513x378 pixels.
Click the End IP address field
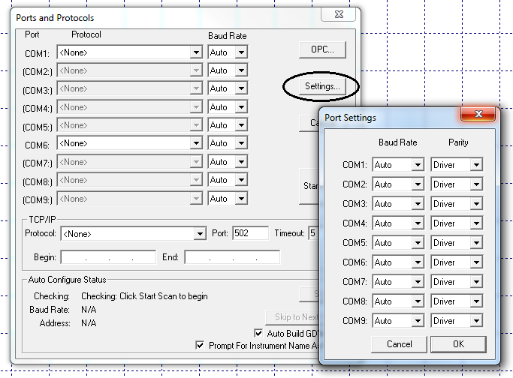[231, 257]
